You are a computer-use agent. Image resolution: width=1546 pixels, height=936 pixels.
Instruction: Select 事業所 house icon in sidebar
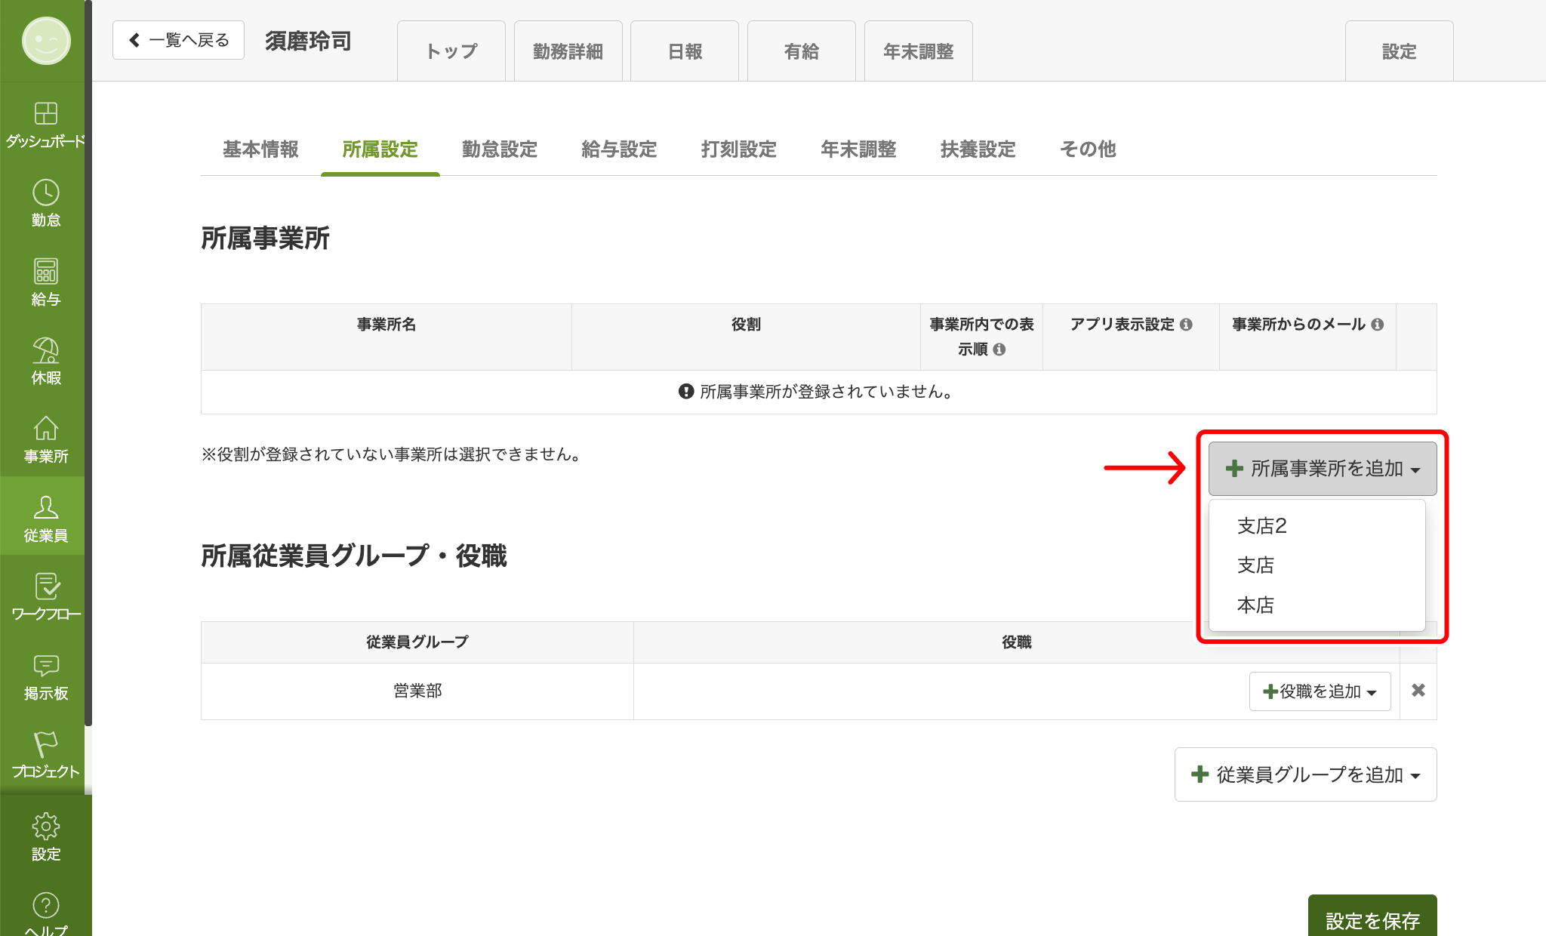(45, 430)
